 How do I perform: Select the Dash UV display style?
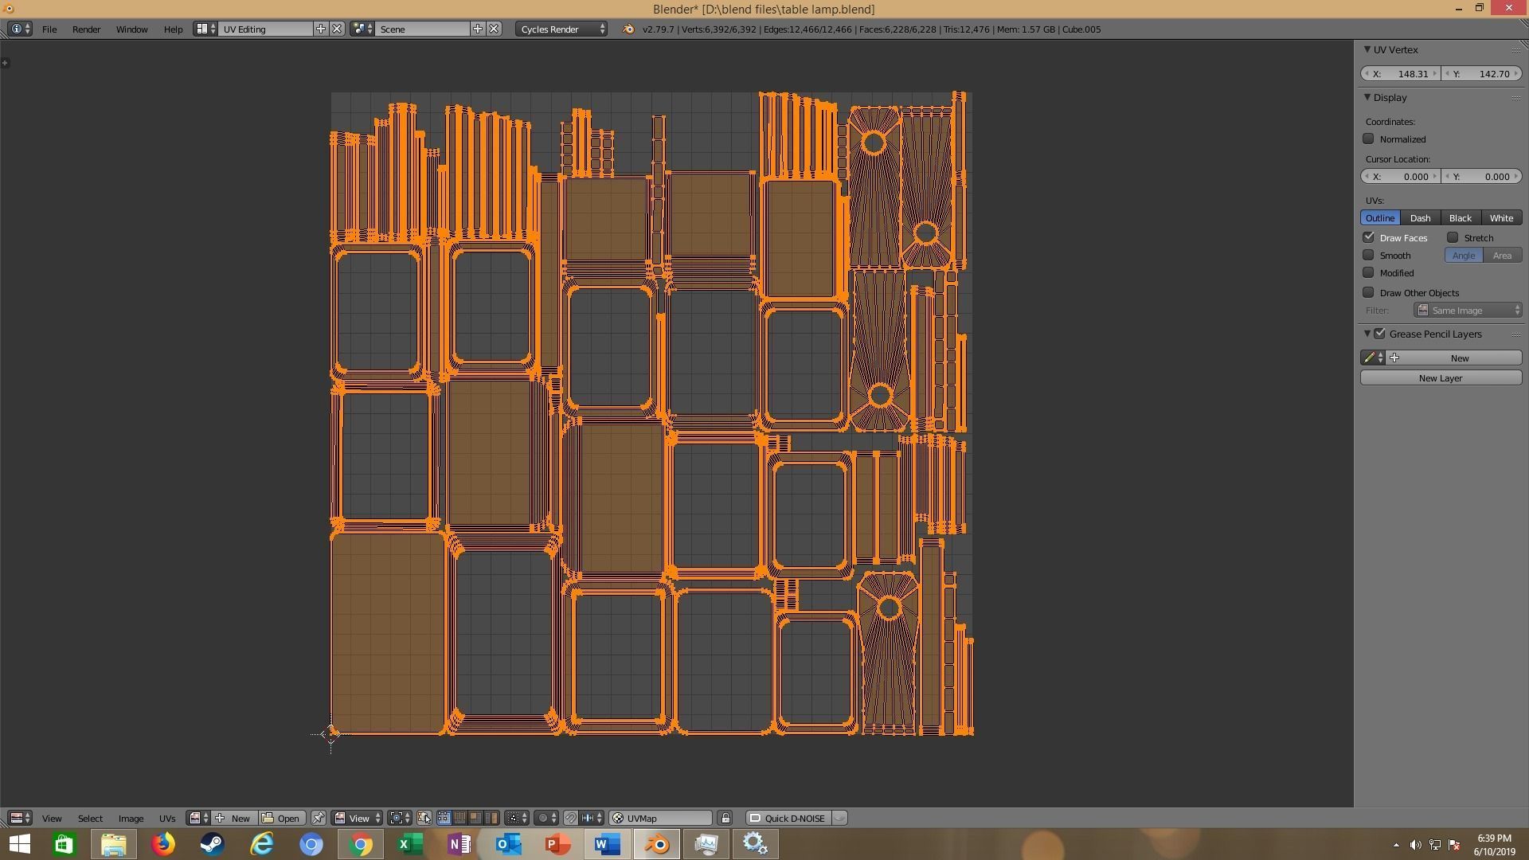pyautogui.click(x=1420, y=217)
